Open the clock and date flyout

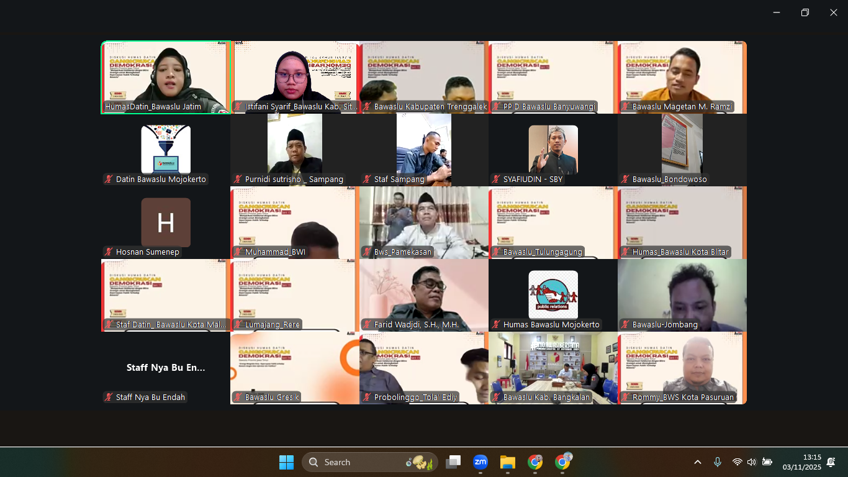[x=801, y=462]
